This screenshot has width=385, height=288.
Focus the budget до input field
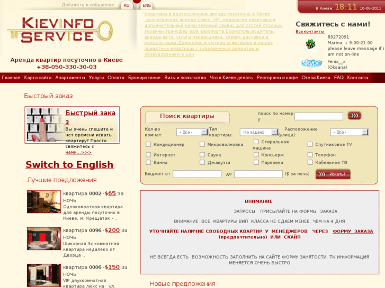[258, 174]
